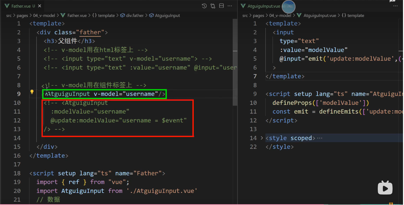The width and height of the screenshot is (404, 205).
Task: Open 'src' breadcrumb in the Father.vue editor
Action: (9, 15)
